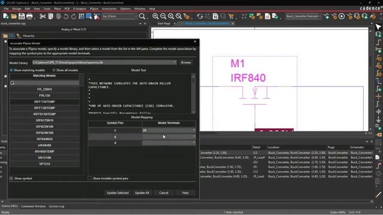Screen dimensions: 383x215
Task: Select Show all models radio button
Action: coord(54,70)
